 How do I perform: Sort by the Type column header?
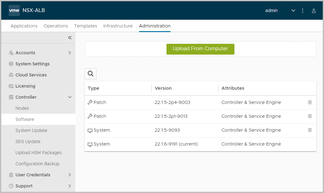click(93, 88)
